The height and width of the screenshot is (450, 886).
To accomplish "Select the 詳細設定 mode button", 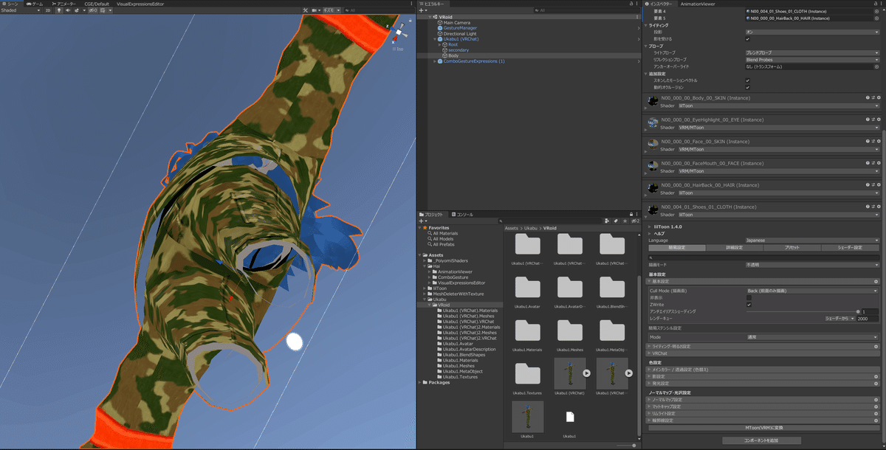I will pos(734,247).
